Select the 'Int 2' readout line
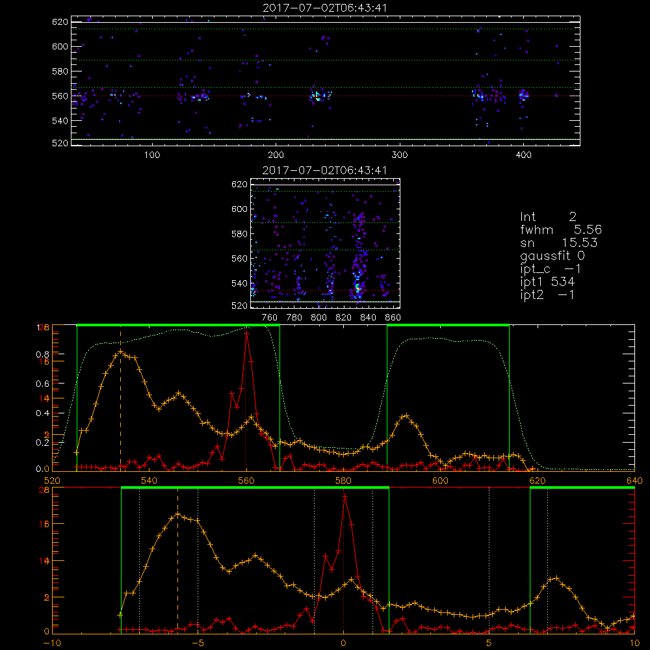Screen dimensions: 650x650 [x=548, y=217]
